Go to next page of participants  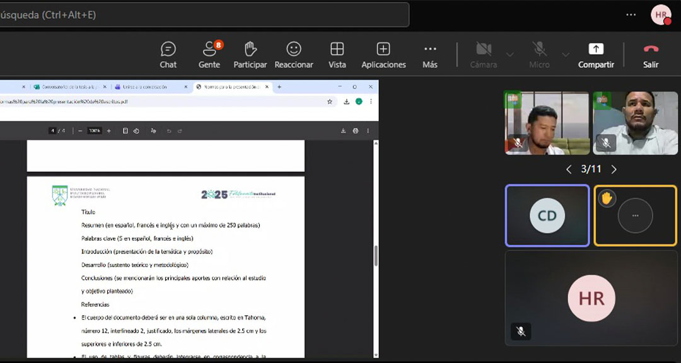[614, 169]
